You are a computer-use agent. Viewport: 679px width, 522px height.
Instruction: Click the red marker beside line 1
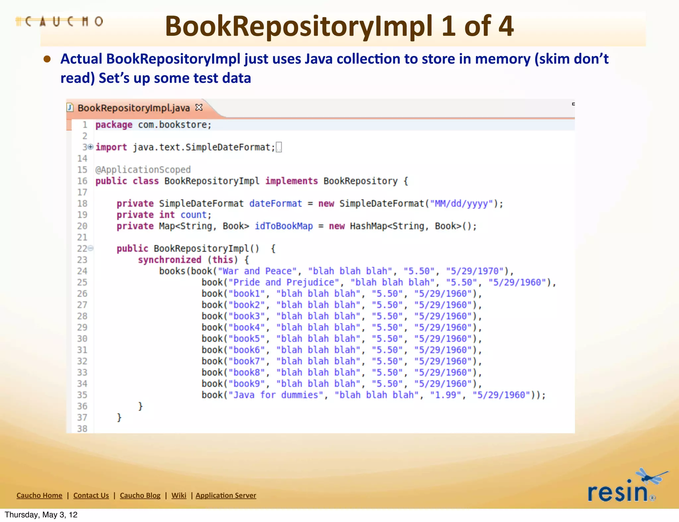click(69, 125)
